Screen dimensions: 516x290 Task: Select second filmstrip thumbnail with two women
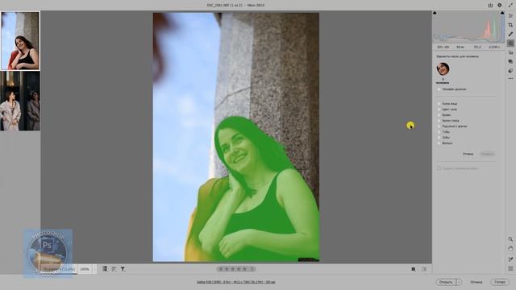pos(20,101)
